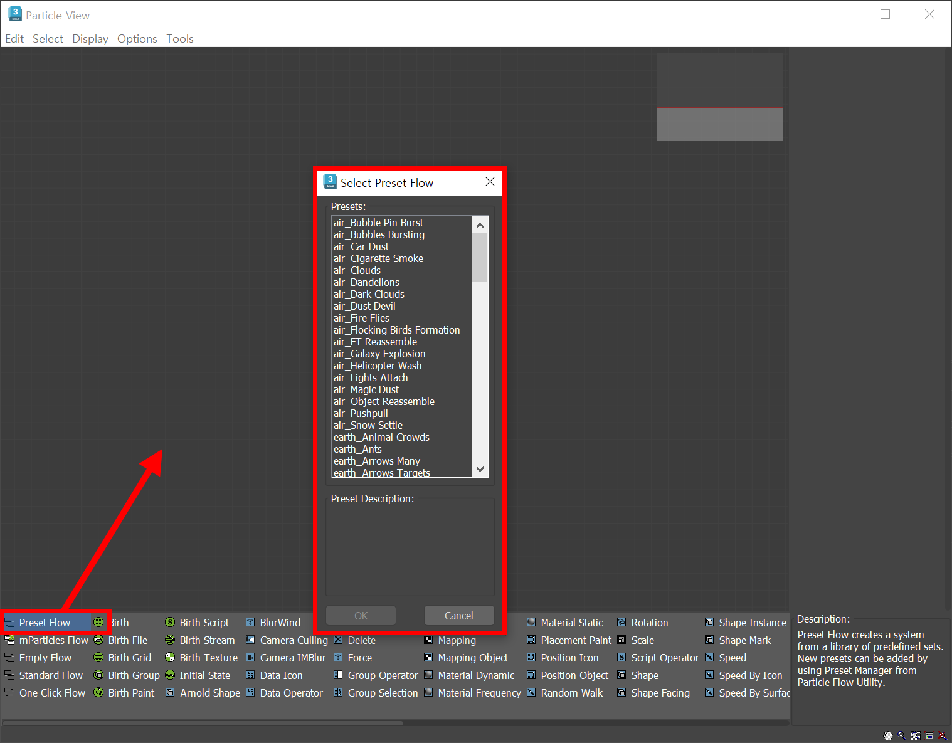
Task: Pick the Force operator
Action: 353,658
